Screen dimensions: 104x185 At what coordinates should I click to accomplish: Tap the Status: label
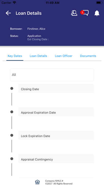(x=14, y=36)
